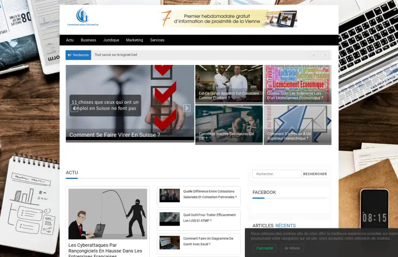Open the Cotisations Salariales article thumbnail
This screenshot has height=257, width=398.
click(x=170, y=195)
